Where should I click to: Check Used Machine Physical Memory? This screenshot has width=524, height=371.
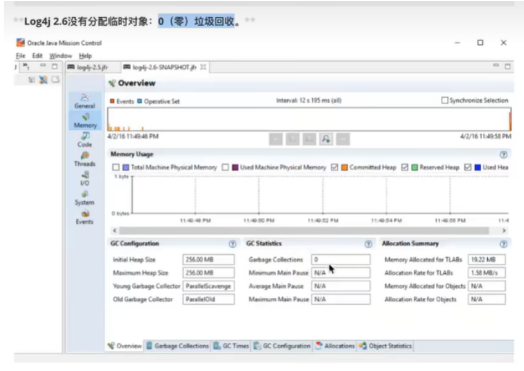coord(225,167)
